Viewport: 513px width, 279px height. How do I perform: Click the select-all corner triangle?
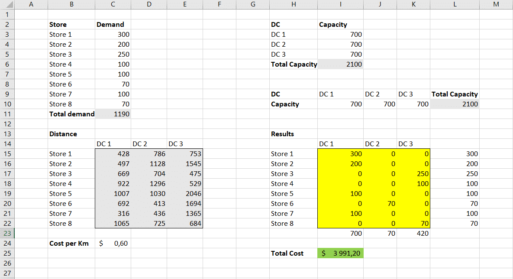(7, 4)
